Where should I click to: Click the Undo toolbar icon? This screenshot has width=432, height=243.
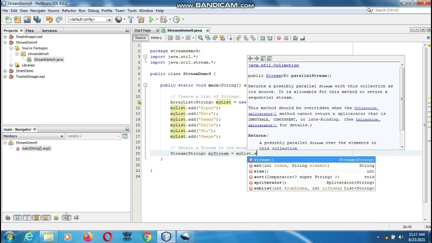[x=49, y=20]
